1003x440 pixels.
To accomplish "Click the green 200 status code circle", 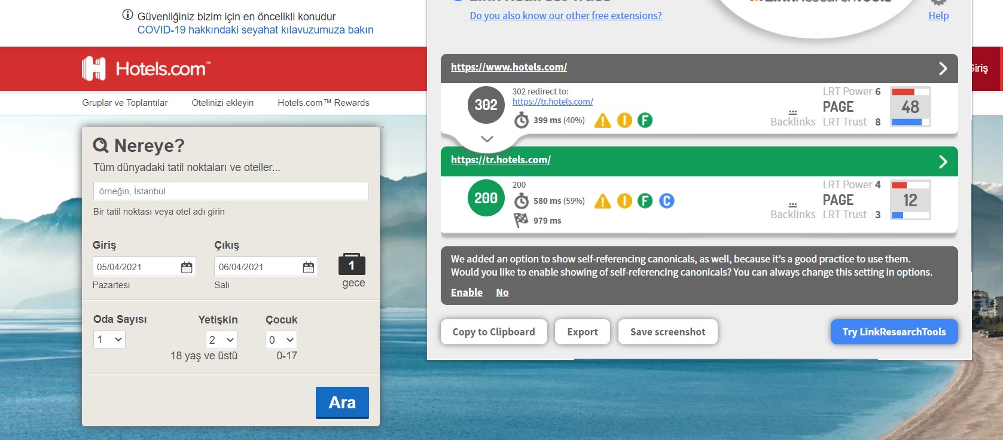I will coord(486,198).
